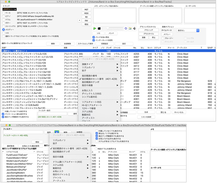
Task: Click the RealTracks フィルター表示 text field
Action: (52, 114)
